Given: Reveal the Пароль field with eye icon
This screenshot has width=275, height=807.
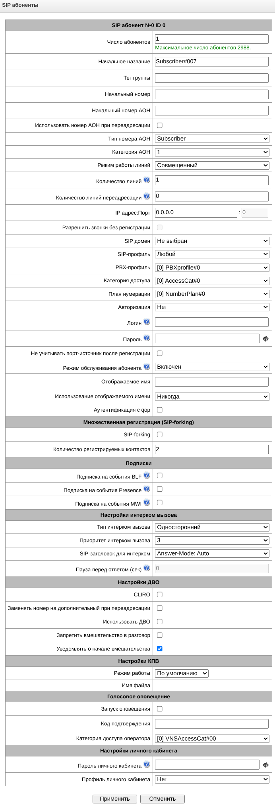Looking at the screenshot, I should (265, 339).
